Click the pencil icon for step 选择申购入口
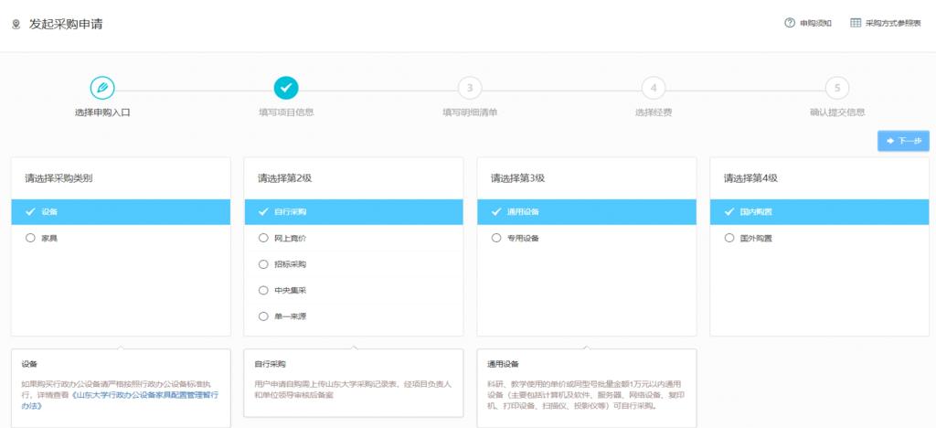The height and width of the screenshot is (428, 936). (x=102, y=89)
